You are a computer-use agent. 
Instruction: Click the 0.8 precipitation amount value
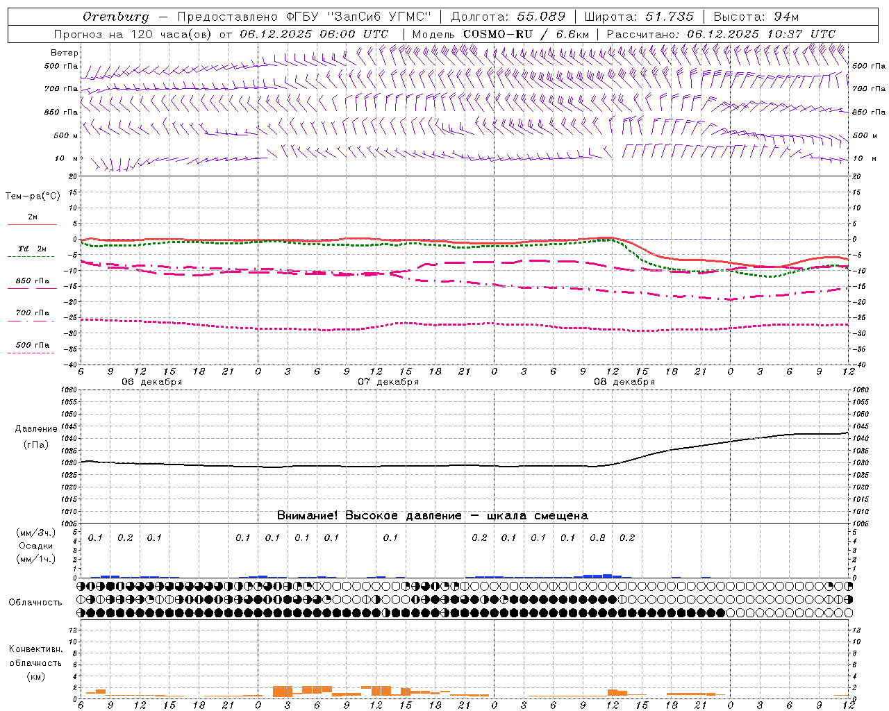(597, 537)
